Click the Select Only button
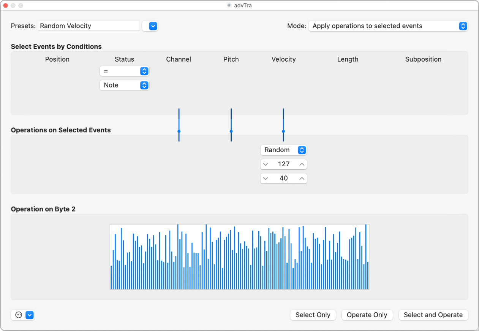This screenshot has width=479, height=331. pos(313,315)
